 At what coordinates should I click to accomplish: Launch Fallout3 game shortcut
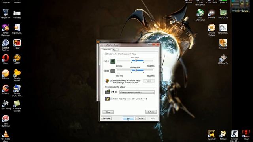click(x=223, y=135)
